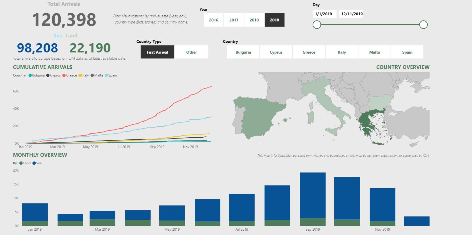Select the 2018 year filter
Screen dimensions: 472x235
tap(254, 20)
